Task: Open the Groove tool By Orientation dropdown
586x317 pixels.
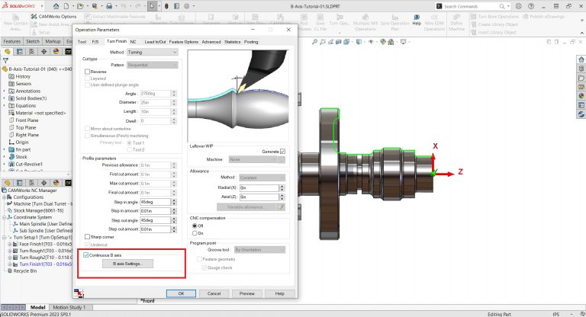Action: point(259,250)
